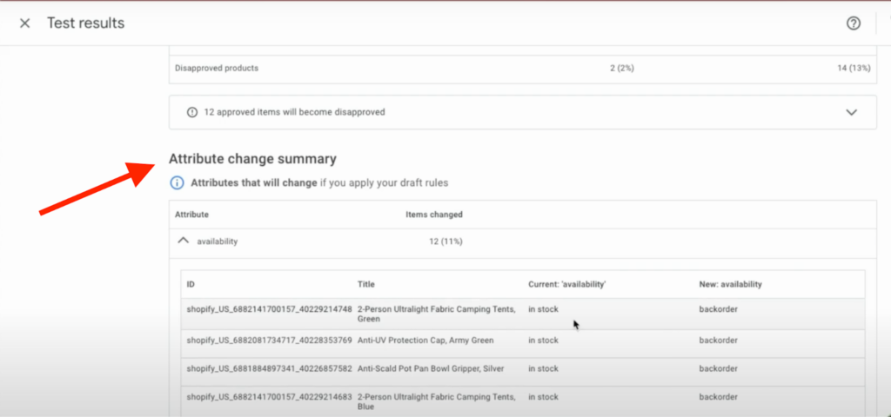The image size is (891, 417).
Task: Click the Attributes that will change description text
Action: click(x=319, y=183)
